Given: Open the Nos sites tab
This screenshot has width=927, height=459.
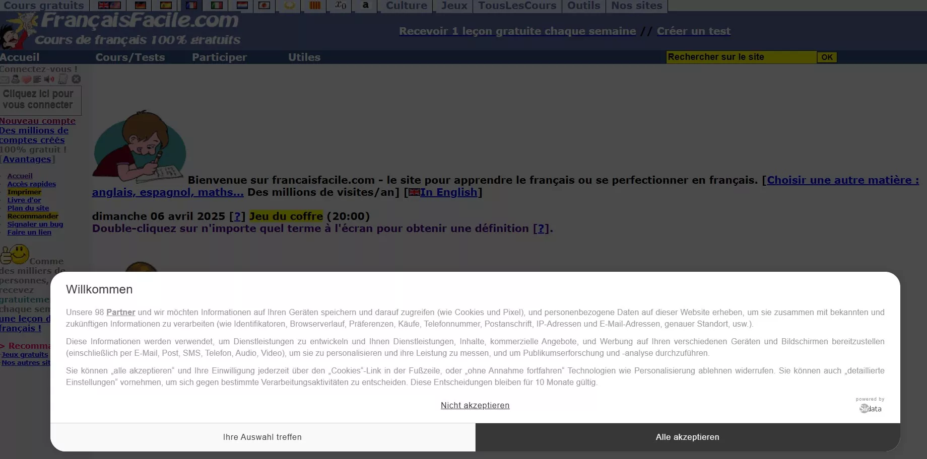Looking at the screenshot, I should pos(636,6).
